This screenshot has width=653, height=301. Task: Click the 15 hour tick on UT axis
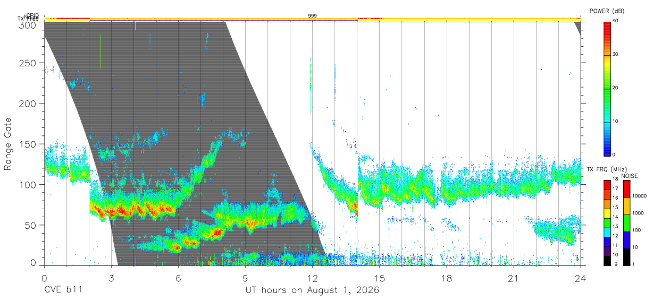point(380,278)
